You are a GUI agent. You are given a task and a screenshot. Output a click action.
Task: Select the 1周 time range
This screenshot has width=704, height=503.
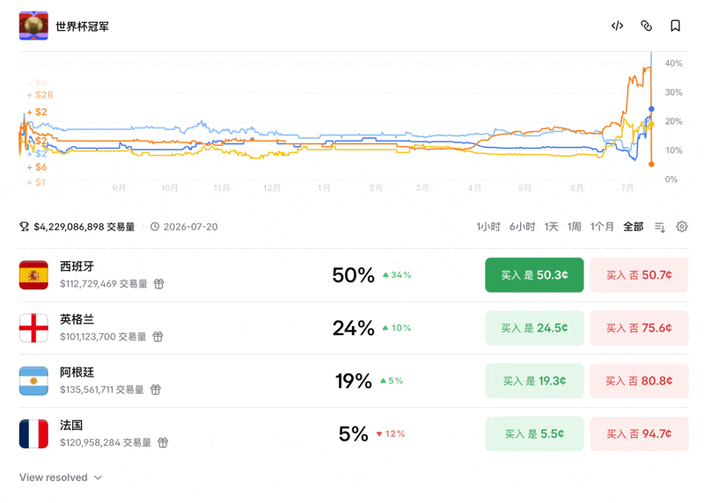pyautogui.click(x=574, y=227)
